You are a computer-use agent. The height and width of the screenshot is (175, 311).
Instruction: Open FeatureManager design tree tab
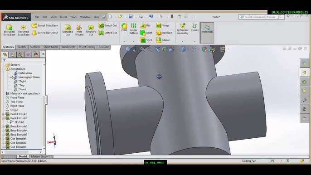click(5, 54)
